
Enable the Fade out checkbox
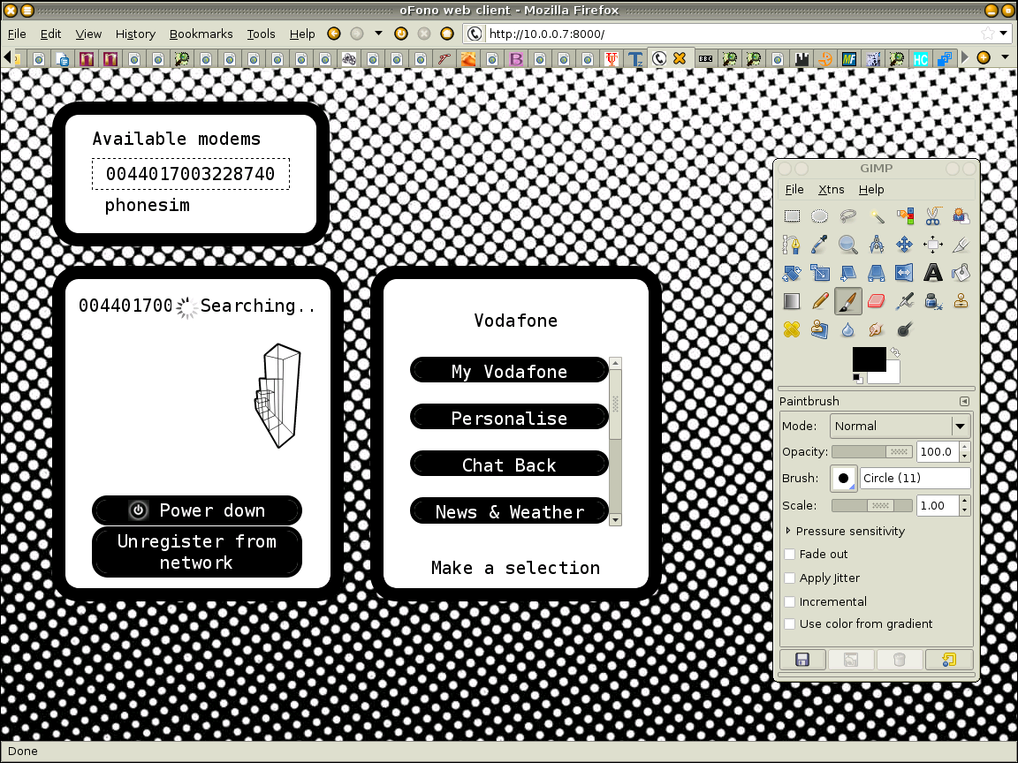(789, 554)
